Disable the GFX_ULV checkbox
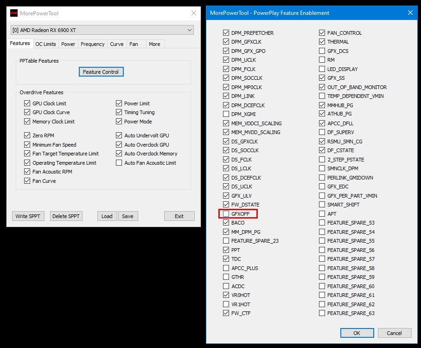This screenshot has height=348, width=421. click(226, 196)
